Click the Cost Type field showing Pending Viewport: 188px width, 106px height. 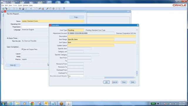coord(75,30)
